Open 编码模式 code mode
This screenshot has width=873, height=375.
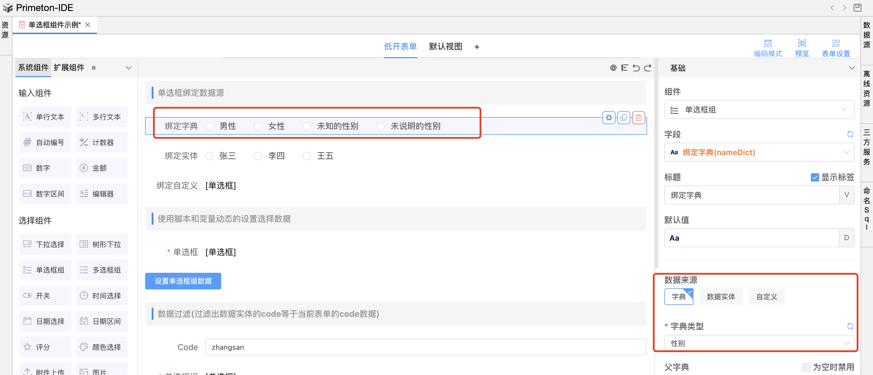click(768, 48)
